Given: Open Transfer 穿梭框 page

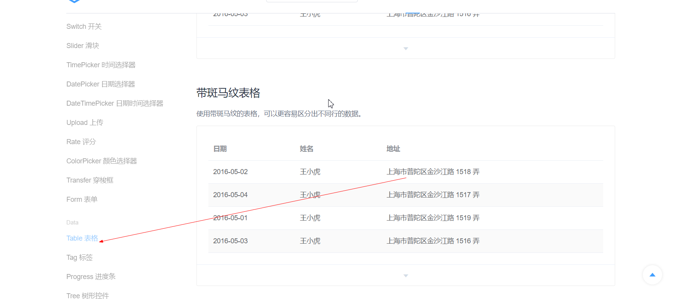Looking at the screenshot, I should [90, 180].
